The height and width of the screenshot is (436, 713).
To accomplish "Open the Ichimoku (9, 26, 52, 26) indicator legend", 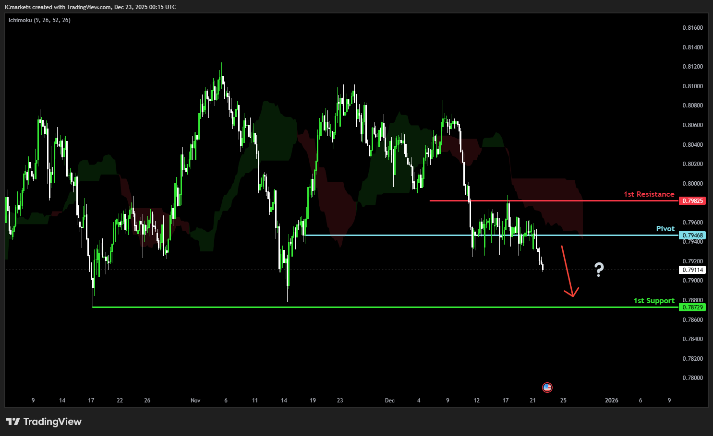I will point(39,20).
